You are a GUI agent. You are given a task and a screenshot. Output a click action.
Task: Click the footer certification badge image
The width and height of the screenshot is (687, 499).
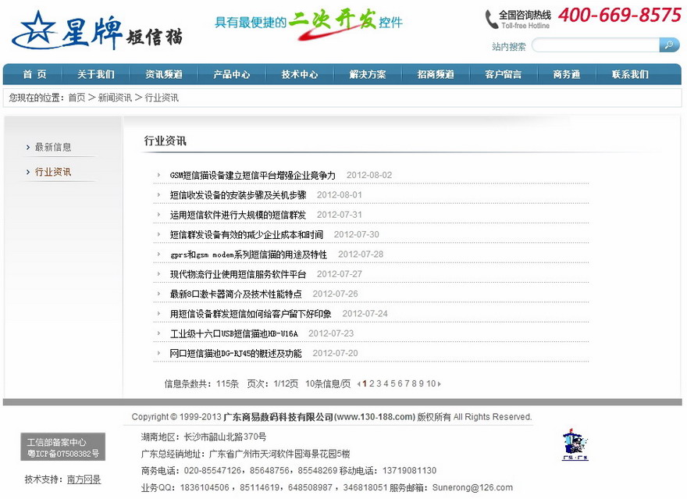[x=575, y=445]
